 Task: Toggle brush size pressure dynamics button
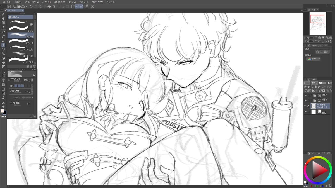pos(32,80)
